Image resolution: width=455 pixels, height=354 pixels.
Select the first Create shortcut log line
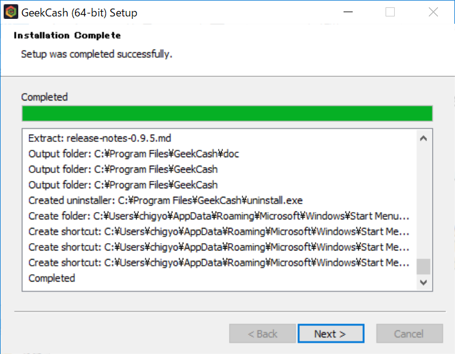click(219, 232)
